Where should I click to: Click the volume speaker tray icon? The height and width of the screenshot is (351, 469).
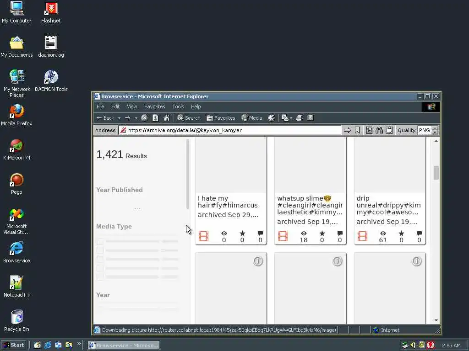[x=413, y=346]
